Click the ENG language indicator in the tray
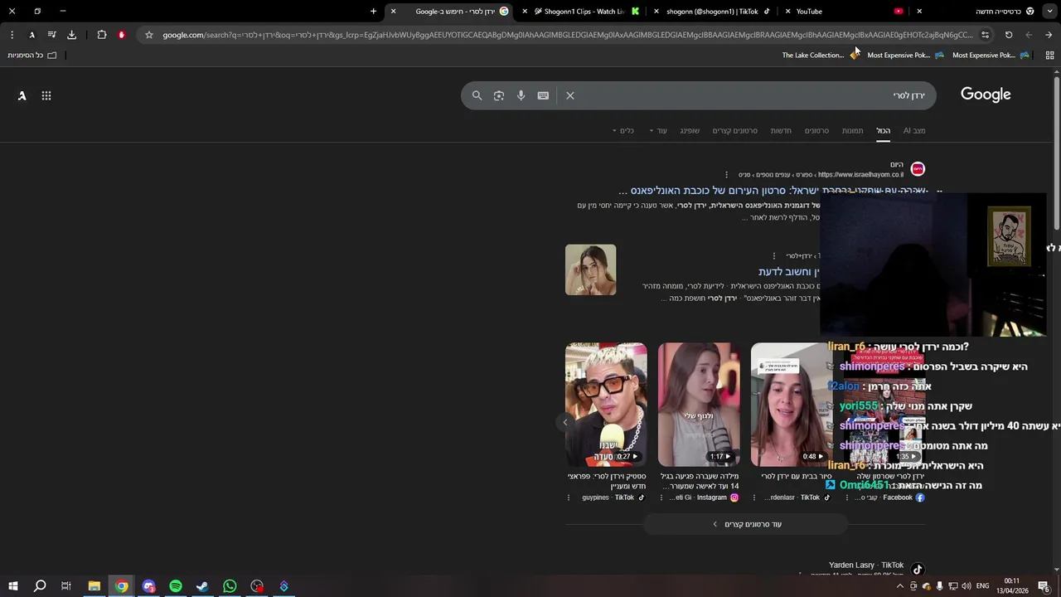 point(981,586)
